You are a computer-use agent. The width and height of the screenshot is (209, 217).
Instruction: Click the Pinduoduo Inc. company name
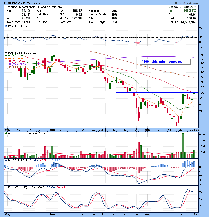pos(21,3)
